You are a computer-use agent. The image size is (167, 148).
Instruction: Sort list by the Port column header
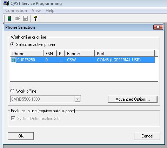click(x=125, y=54)
